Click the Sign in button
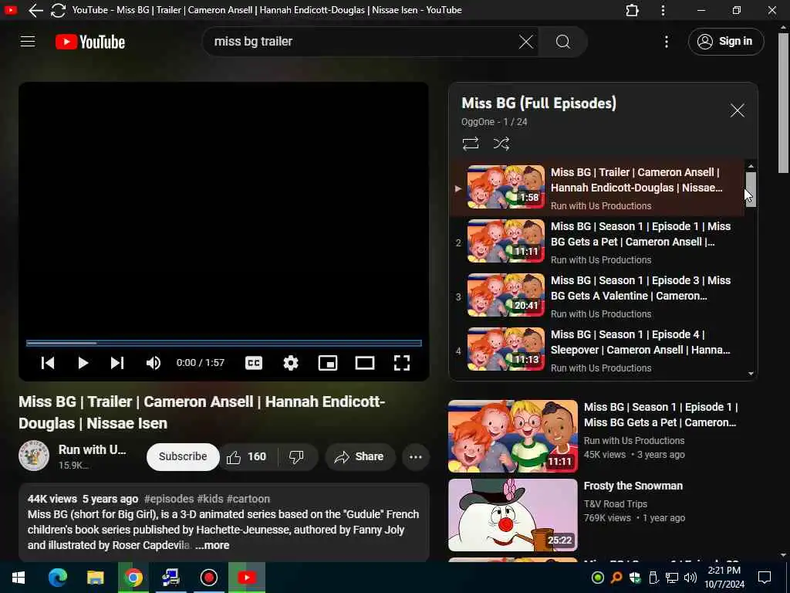790x593 pixels. (725, 42)
